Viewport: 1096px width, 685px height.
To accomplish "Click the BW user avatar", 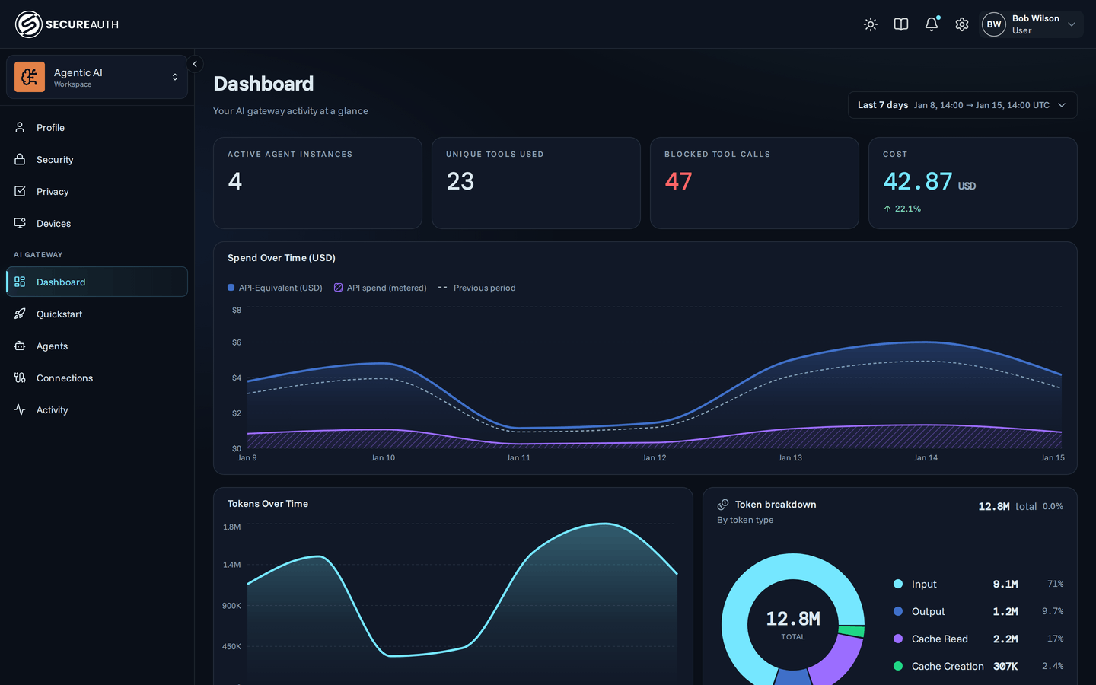I will 994,24.
